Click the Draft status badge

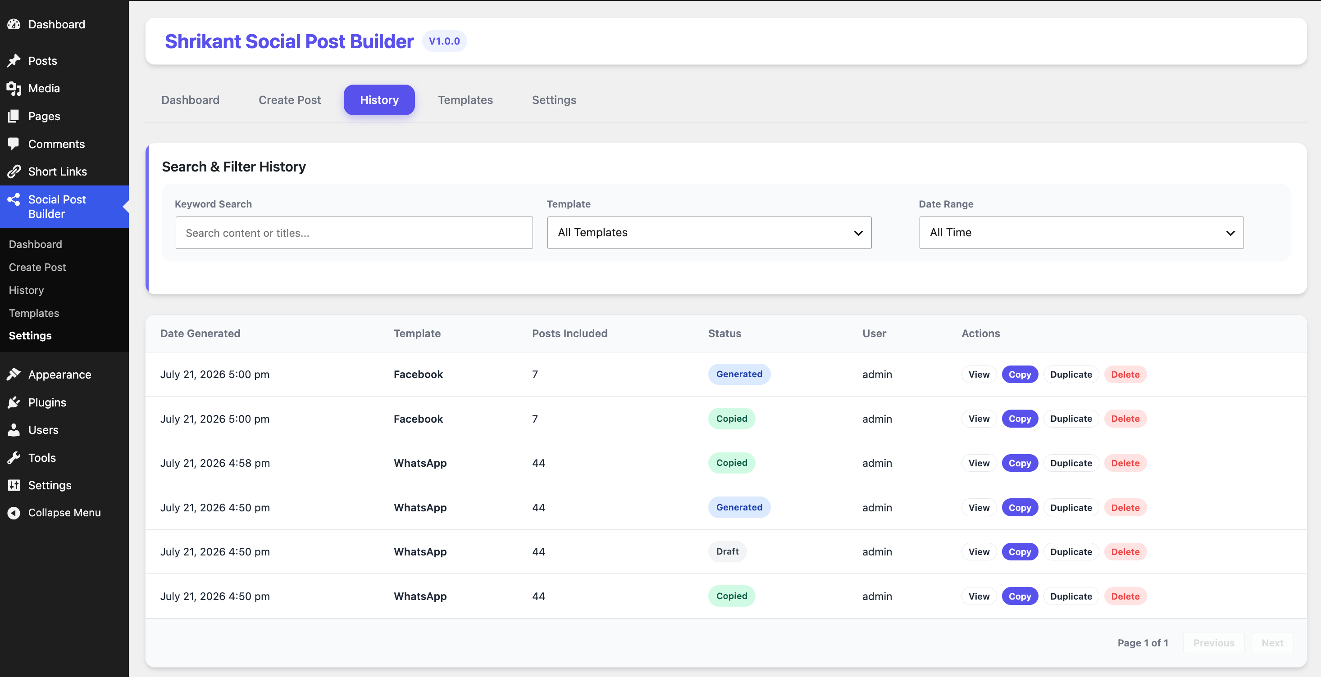pyautogui.click(x=727, y=551)
